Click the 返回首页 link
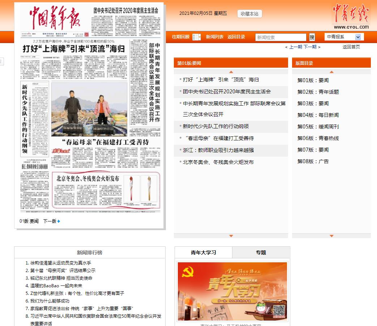Viewport: 377px width, 326px height. click(x=351, y=47)
